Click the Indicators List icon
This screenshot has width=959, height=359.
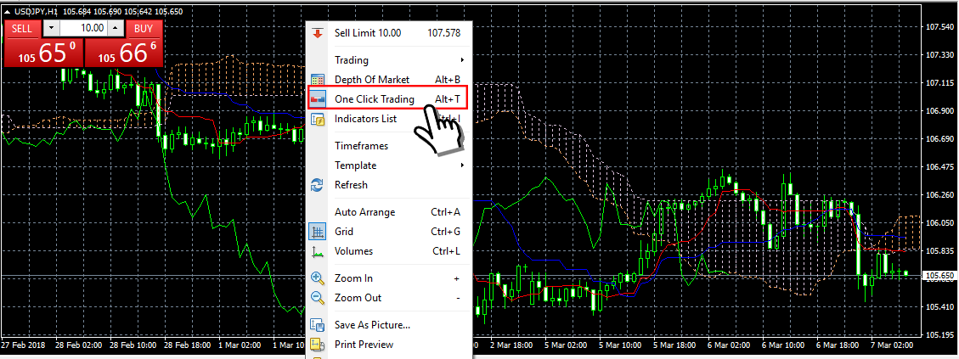318,119
